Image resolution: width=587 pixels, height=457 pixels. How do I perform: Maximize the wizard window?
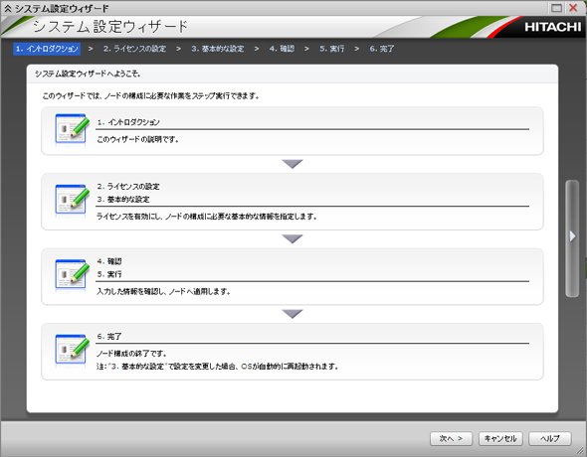pos(557,8)
